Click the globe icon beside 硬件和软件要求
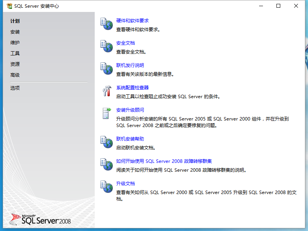 (107, 24)
